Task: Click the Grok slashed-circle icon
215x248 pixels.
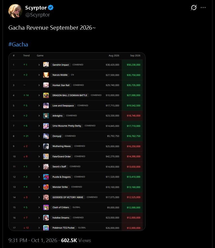Action: pos(194,8)
